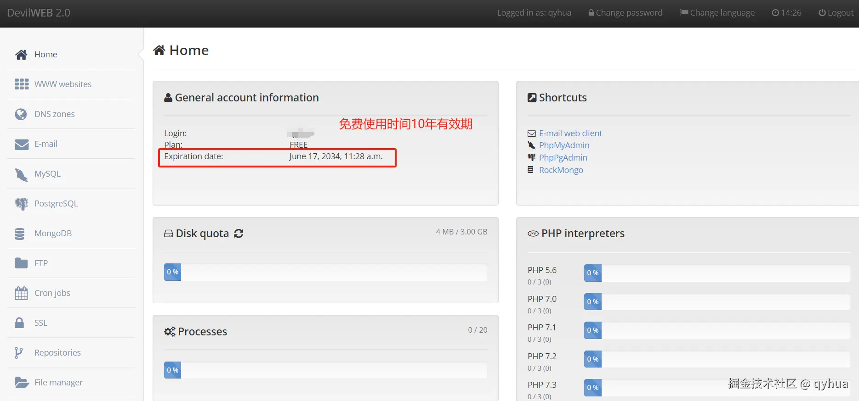Viewport: 859px width, 401px height.
Task: Click the disk usage '4 MB / 3.00 GB'
Action: click(x=462, y=232)
